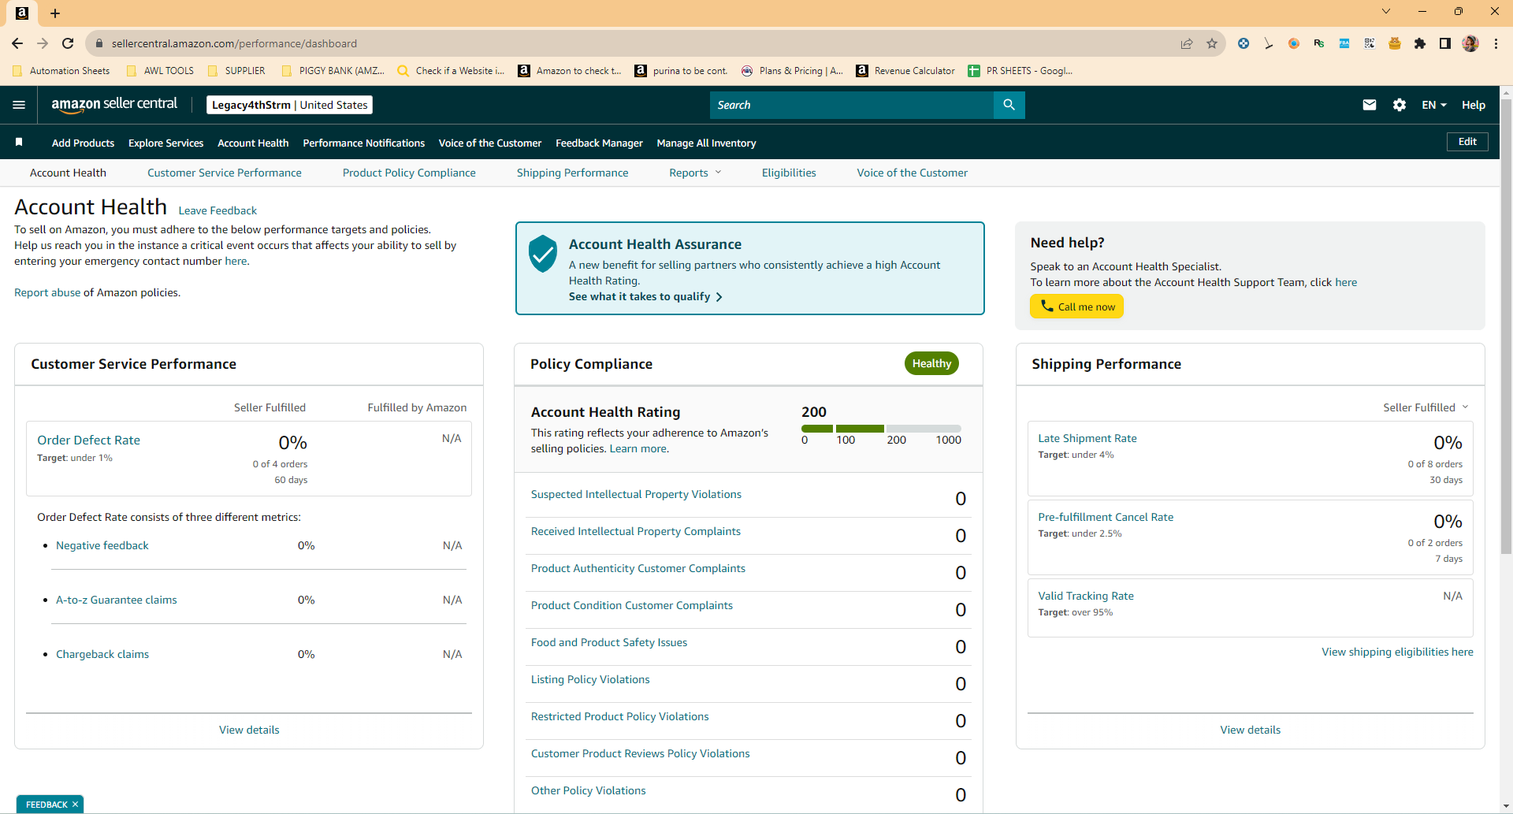Open the EN language dropdown

1433,105
